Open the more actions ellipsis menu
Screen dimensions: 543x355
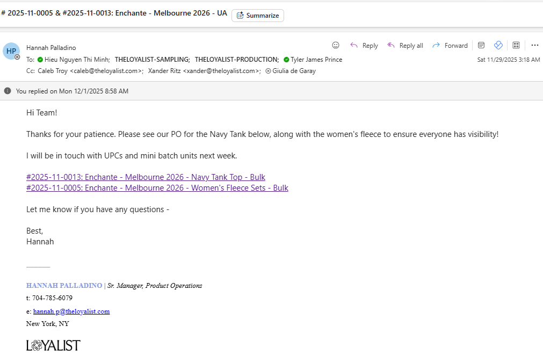pyautogui.click(x=534, y=46)
